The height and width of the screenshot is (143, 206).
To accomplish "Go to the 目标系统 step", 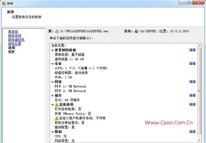I will 14,36.
